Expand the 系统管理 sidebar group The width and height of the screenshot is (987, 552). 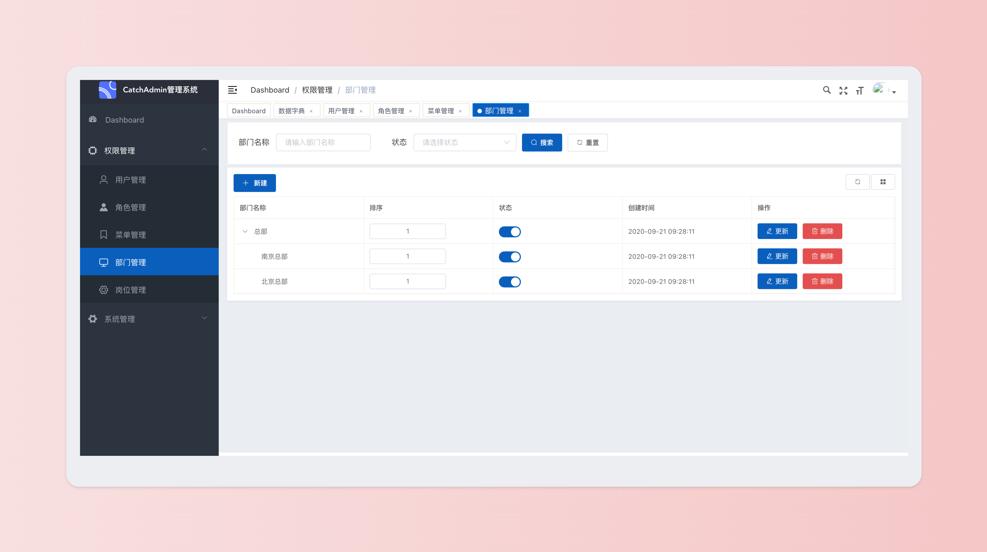[x=149, y=319]
